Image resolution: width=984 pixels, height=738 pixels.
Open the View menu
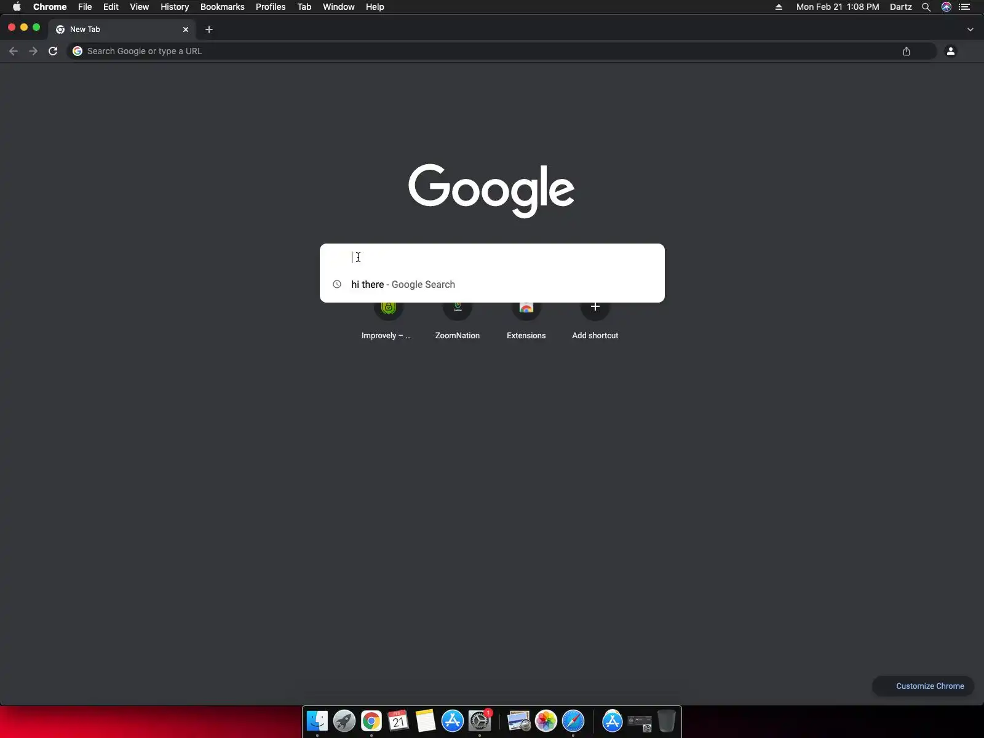tap(140, 7)
